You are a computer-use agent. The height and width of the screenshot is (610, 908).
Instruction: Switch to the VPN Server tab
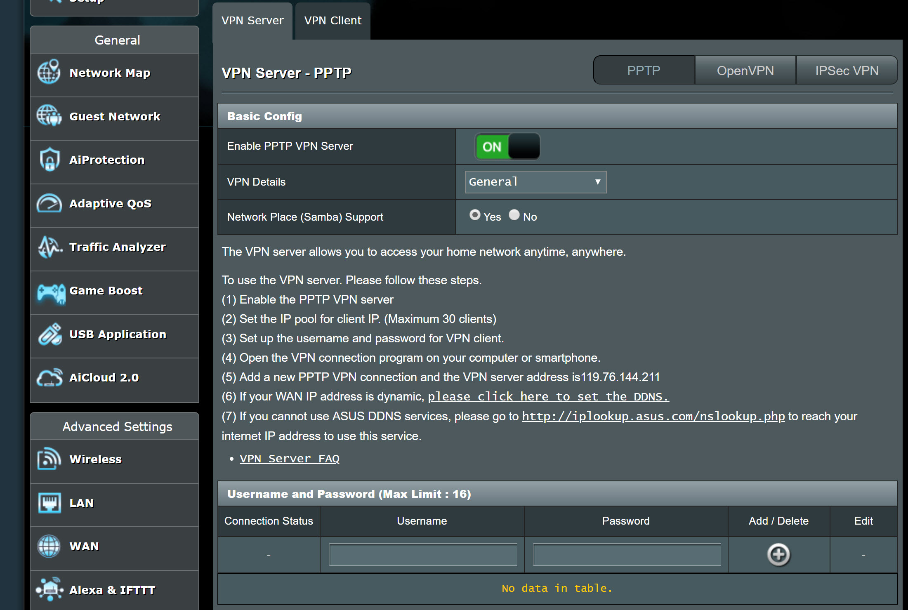tap(252, 20)
